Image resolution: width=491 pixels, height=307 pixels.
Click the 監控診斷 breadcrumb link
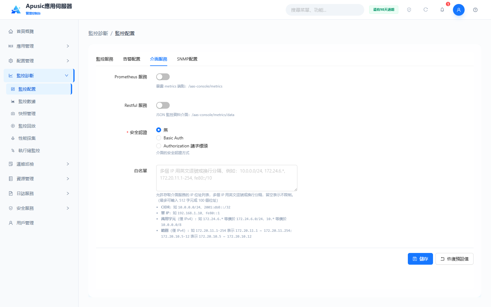[98, 33]
